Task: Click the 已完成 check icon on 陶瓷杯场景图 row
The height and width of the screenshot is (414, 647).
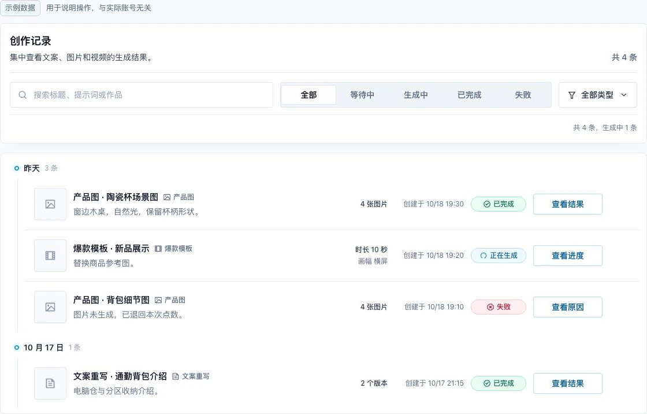Action: click(487, 204)
